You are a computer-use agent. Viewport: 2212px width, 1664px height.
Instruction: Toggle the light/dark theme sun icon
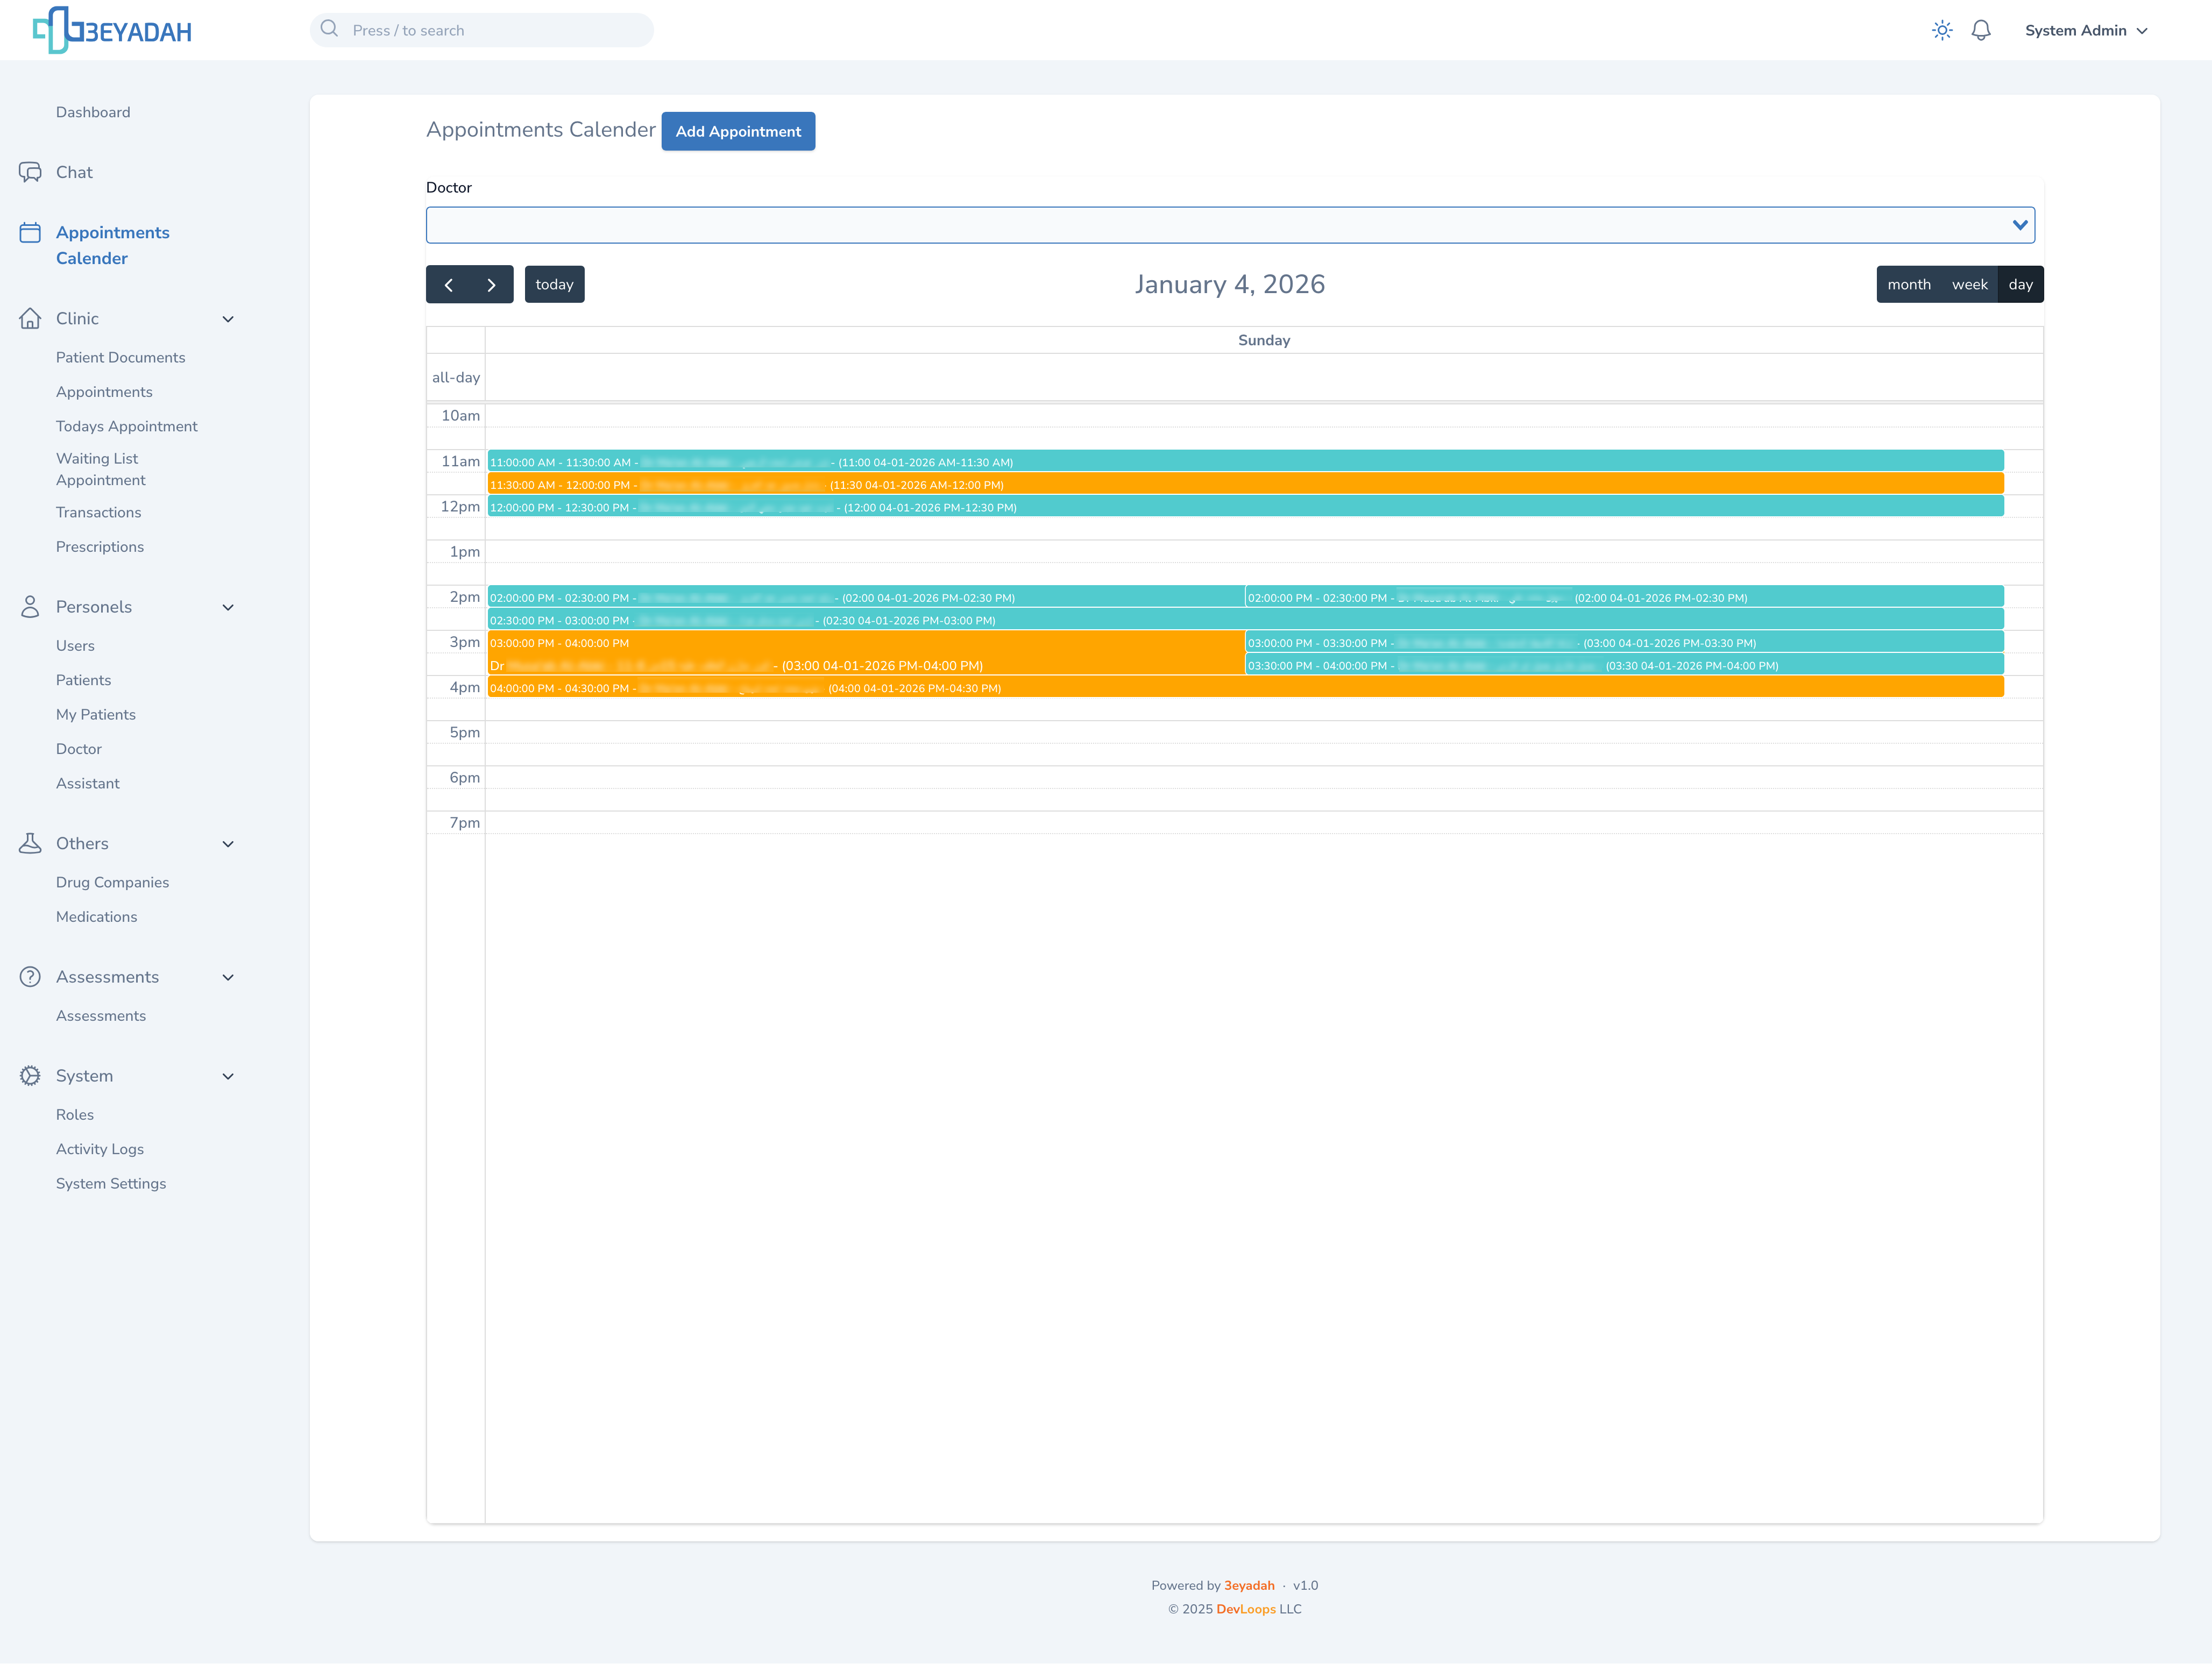click(x=1941, y=30)
